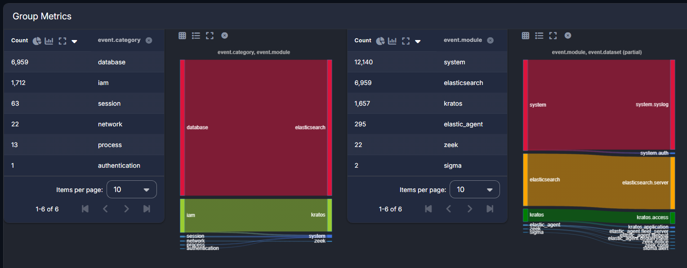Click the 12,140 count cell
This screenshot has height=268, width=687.
pos(364,62)
